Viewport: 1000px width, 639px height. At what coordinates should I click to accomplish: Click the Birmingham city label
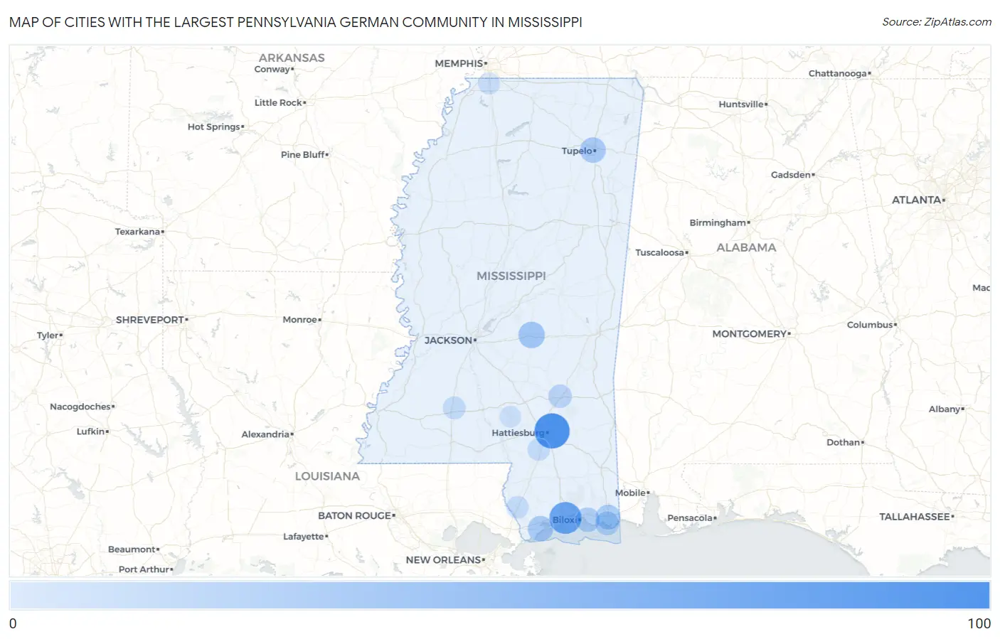(x=718, y=222)
